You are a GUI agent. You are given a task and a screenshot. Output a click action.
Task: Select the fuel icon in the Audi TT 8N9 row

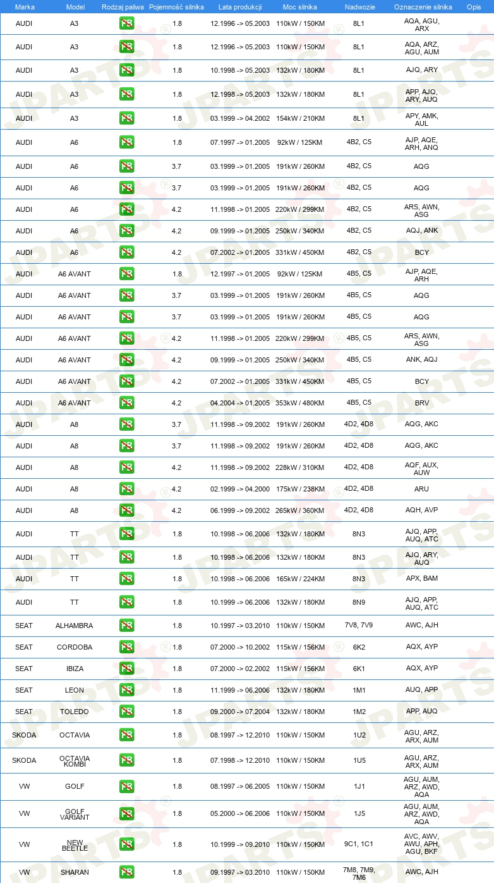coord(126,602)
